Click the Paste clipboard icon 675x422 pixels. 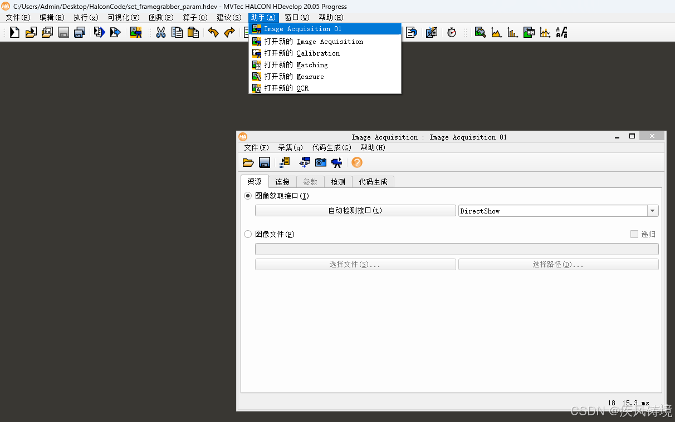tap(193, 32)
